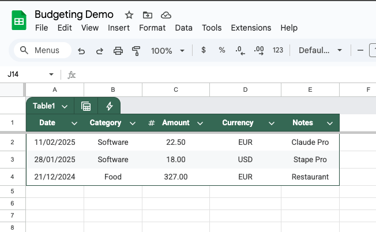The width and height of the screenshot is (376, 232).
Task: Activate the paint format tool
Action: 137,51
